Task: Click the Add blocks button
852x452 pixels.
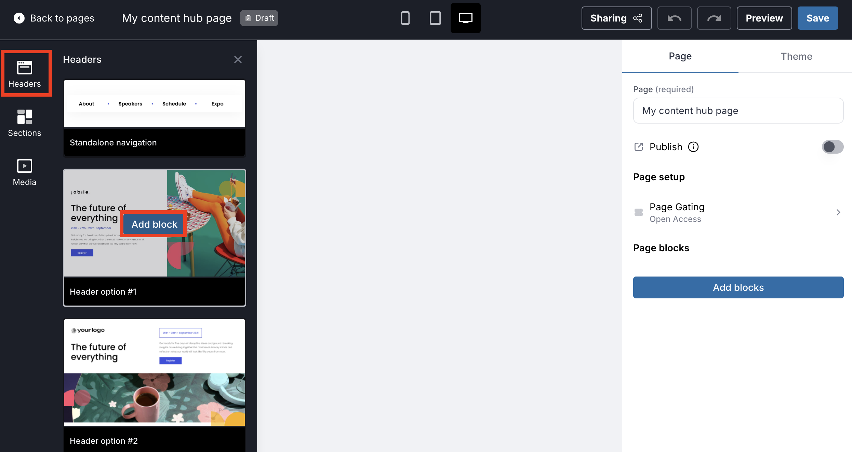Action: [x=738, y=287]
